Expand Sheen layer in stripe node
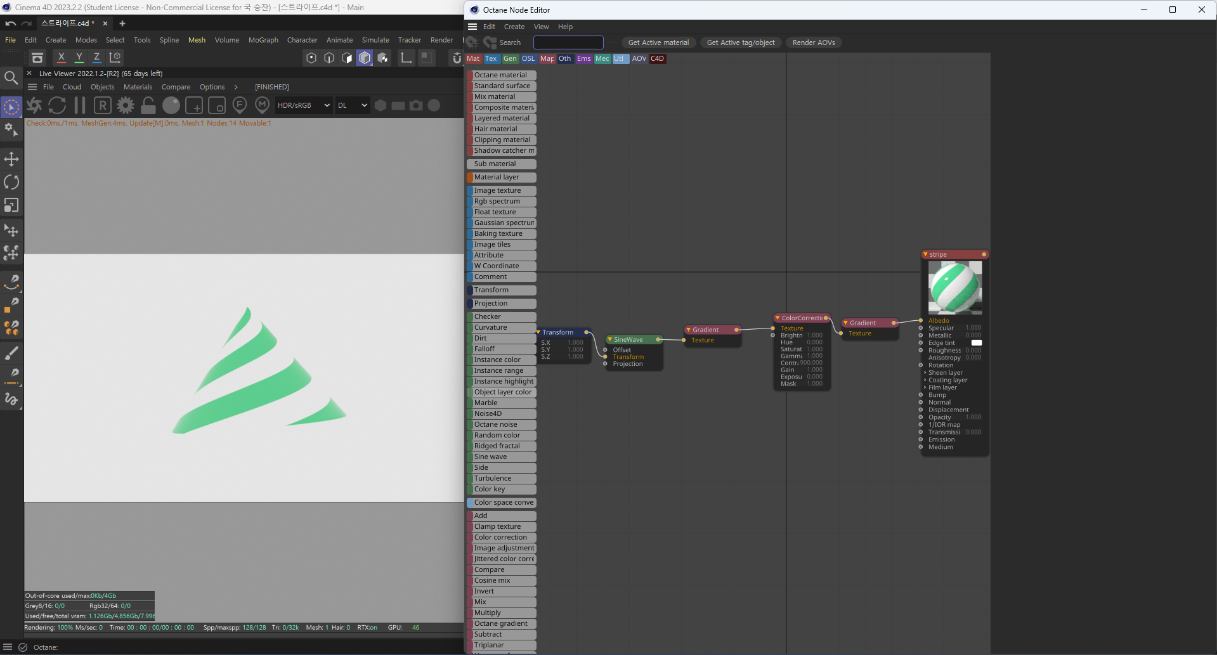Screen dimensions: 1217x655 point(925,373)
